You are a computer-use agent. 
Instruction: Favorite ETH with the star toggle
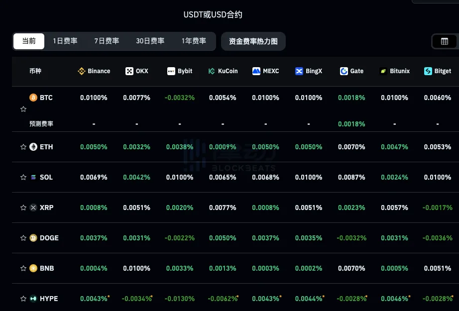click(x=23, y=147)
